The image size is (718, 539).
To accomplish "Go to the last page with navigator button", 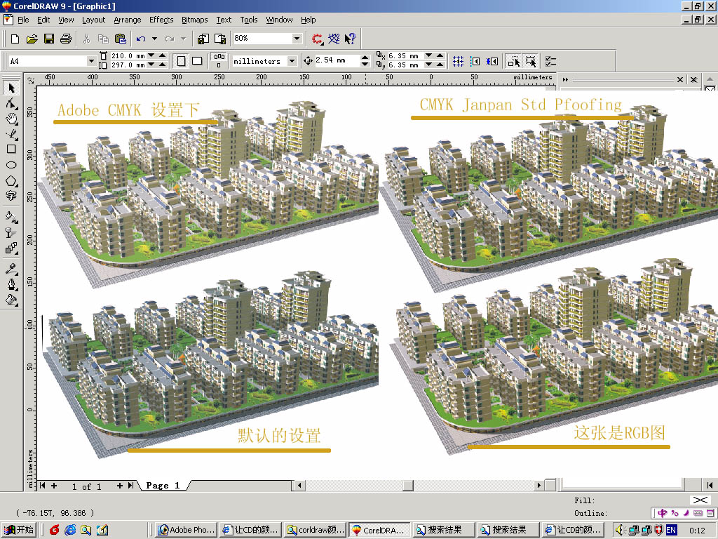I will pos(131,486).
